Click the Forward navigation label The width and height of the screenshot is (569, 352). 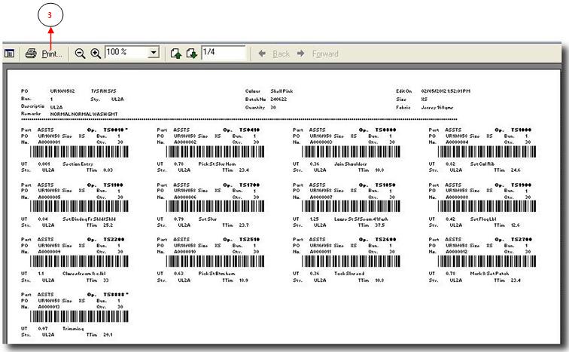tap(325, 54)
